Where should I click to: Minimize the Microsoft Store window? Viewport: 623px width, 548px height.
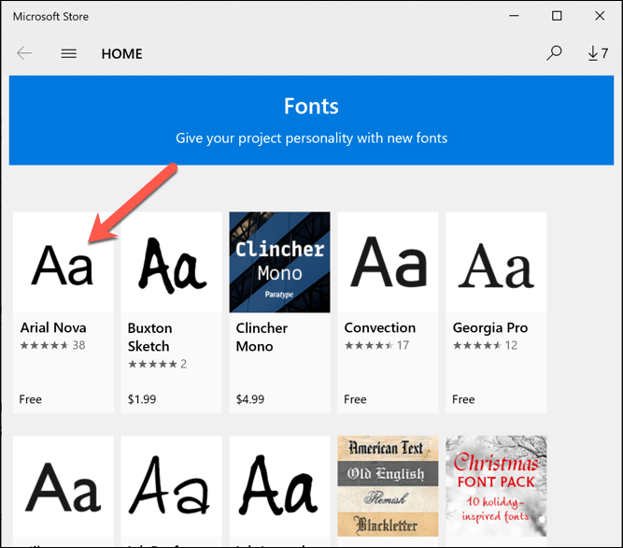point(514,16)
